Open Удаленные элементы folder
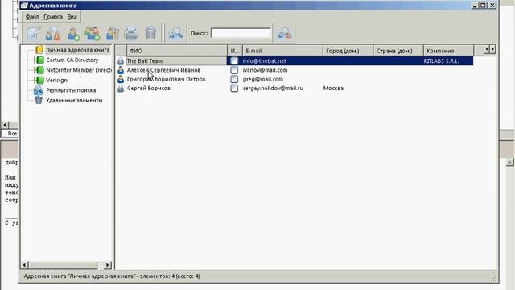Image resolution: width=515 pixels, height=290 pixels. click(74, 100)
